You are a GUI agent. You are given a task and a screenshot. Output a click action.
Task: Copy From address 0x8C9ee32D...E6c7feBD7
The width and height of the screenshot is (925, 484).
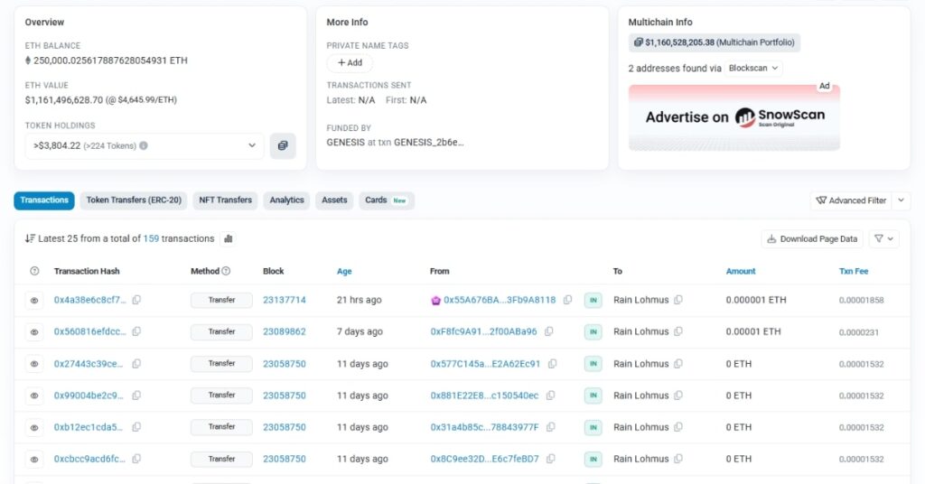tap(550, 460)
